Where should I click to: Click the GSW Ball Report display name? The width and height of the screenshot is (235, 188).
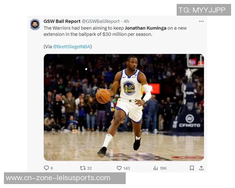62,21
